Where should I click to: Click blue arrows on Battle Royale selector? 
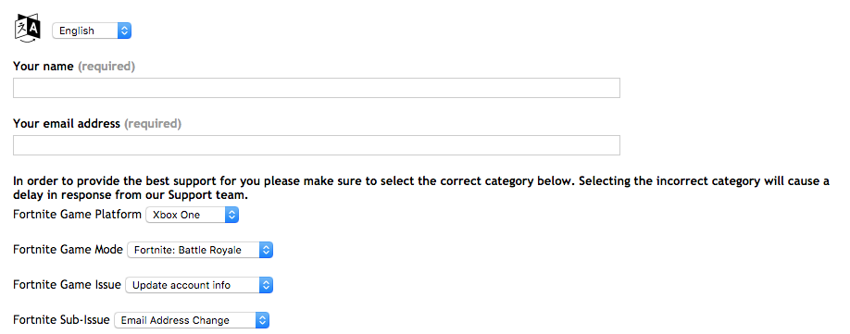pos(266,250)
